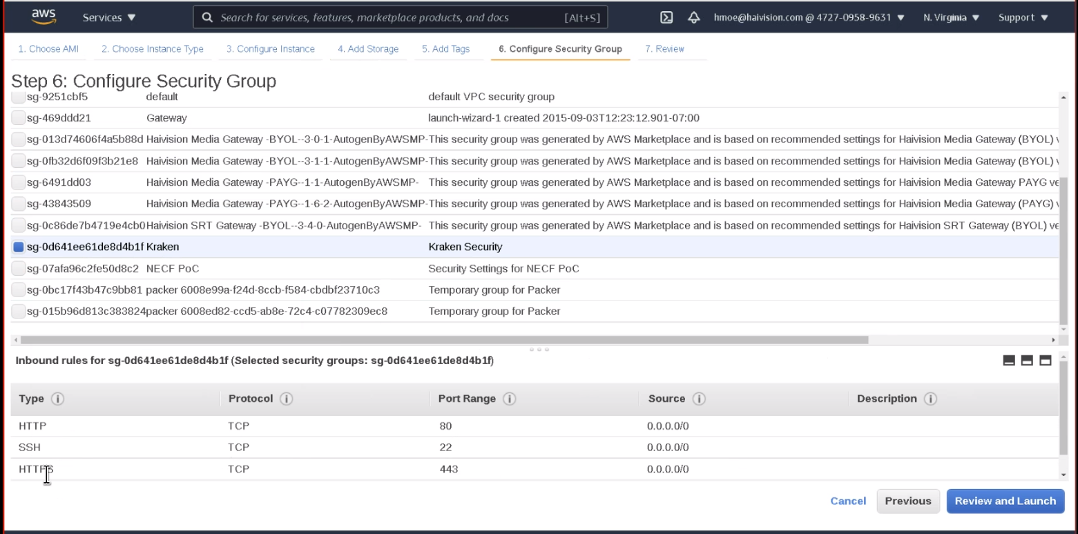Click the Review and Launch button

(1005, 501)
